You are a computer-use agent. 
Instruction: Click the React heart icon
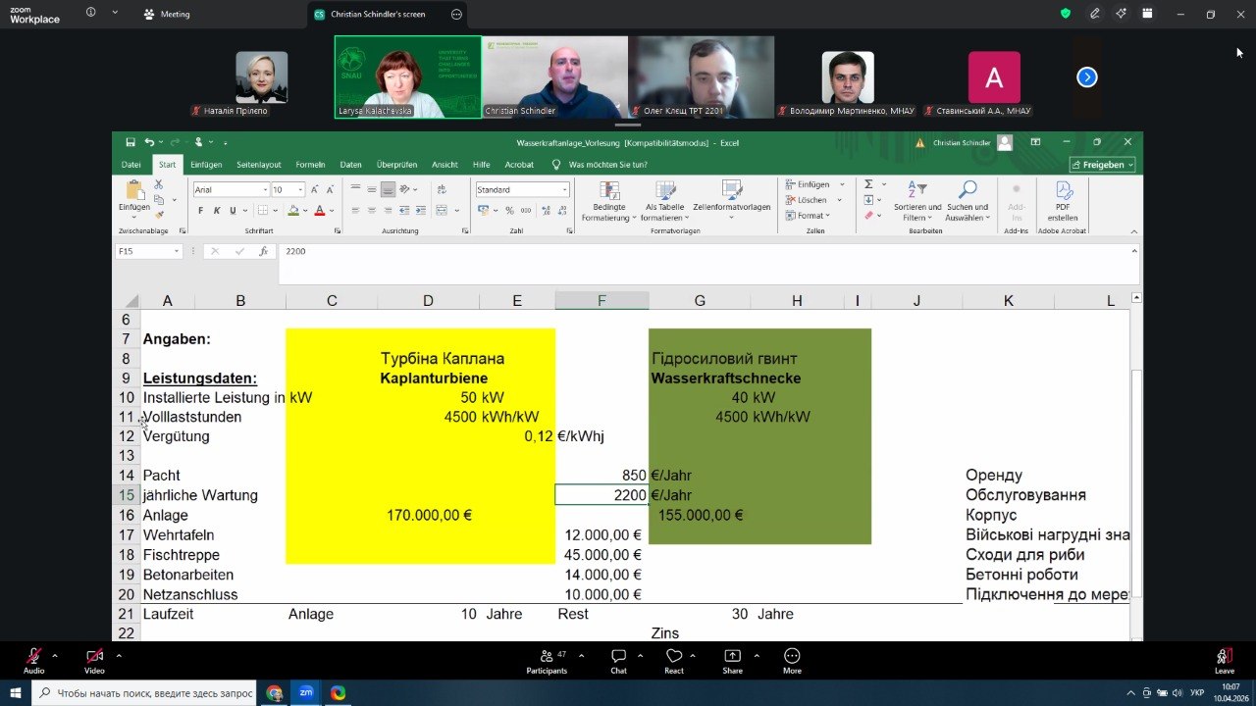coord(673,657)
